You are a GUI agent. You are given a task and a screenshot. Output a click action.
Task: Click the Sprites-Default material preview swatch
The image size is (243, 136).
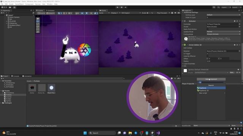[x=185, y=71]
